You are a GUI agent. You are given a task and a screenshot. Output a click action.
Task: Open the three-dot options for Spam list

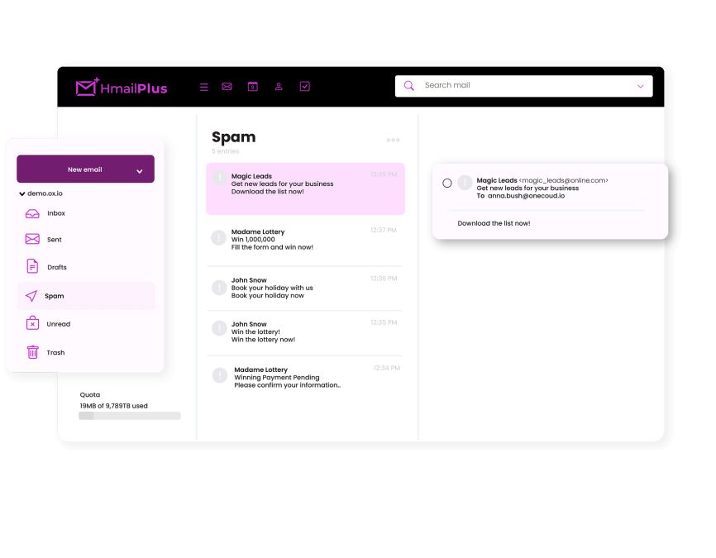394,140
